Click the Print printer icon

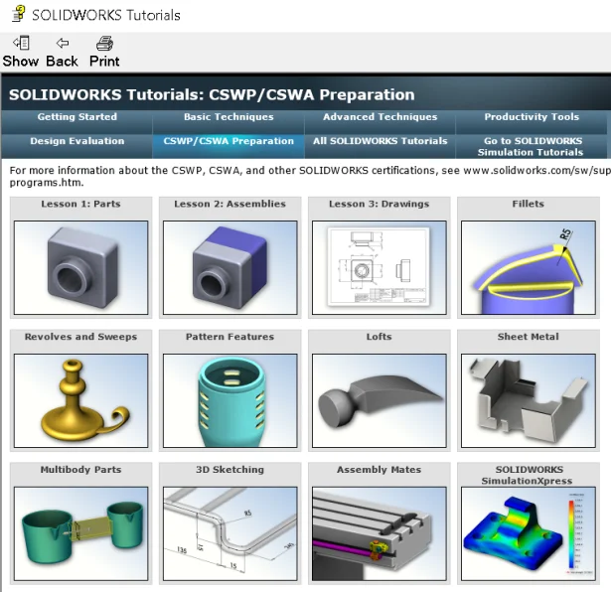pos(104,44)
